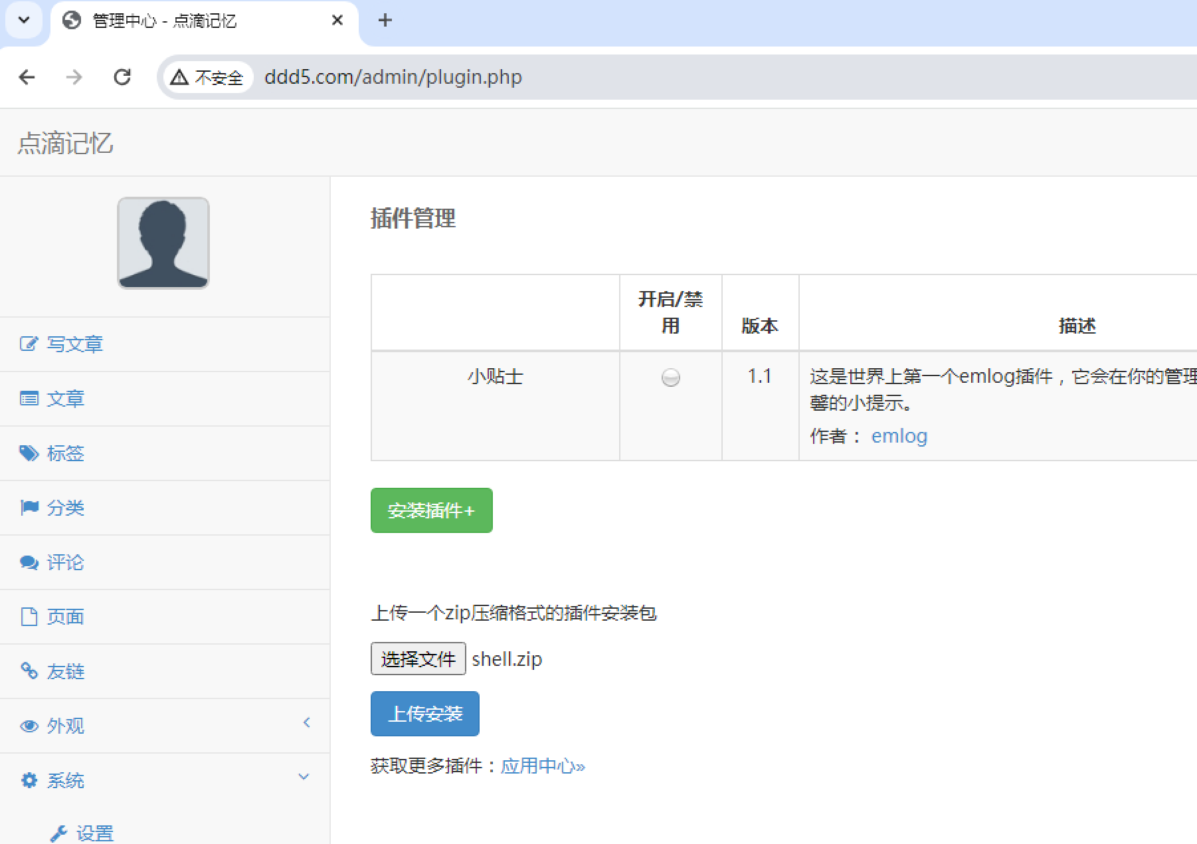Open the 应用中心 link
This screenshot has height=844, width=1197.
coord(542,766)
